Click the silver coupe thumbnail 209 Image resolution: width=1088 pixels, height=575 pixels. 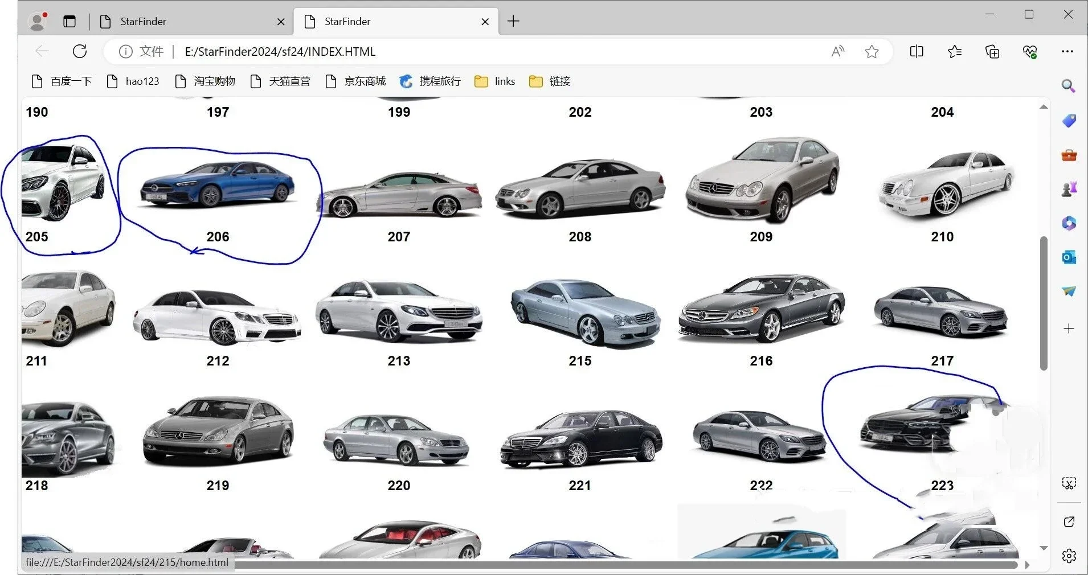[762, 180]
